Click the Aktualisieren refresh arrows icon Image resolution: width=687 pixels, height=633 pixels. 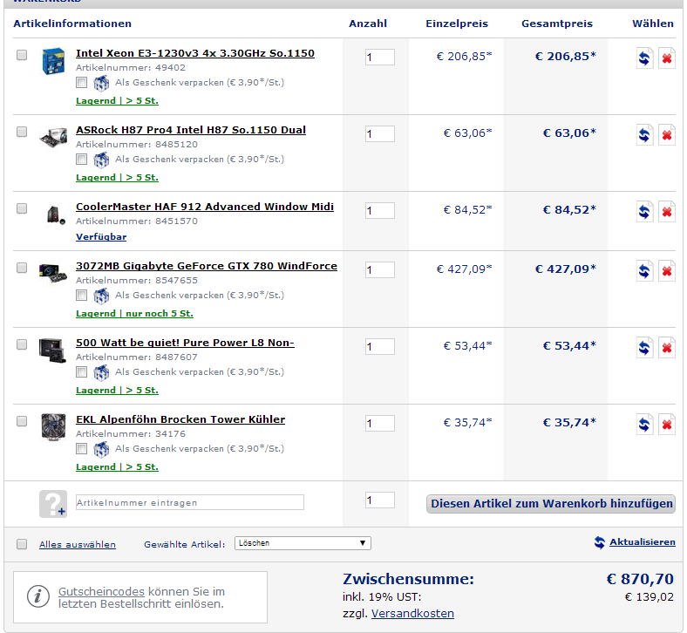coord(599,542)
